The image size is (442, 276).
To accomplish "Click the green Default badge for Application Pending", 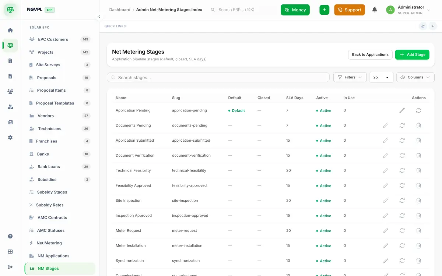I will tap(236, 110).
